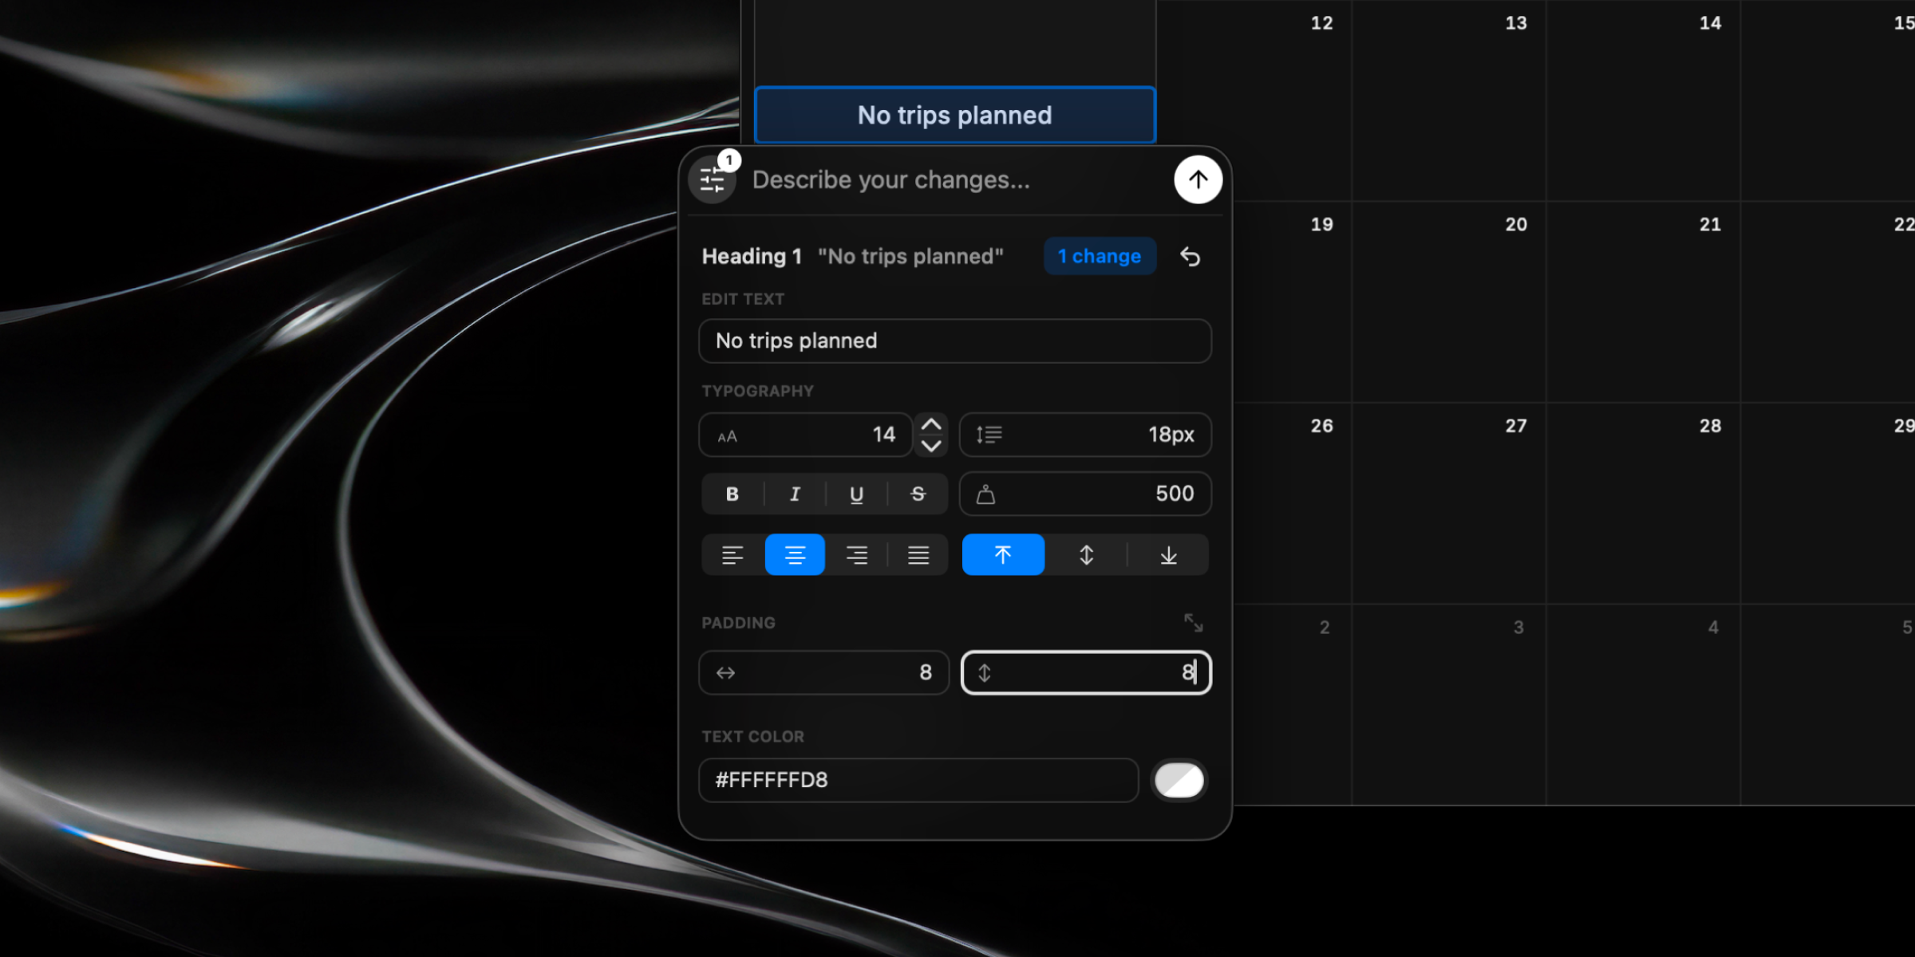Set vertical alignment to middle
1915x957 pixels.
[1086, 555]
